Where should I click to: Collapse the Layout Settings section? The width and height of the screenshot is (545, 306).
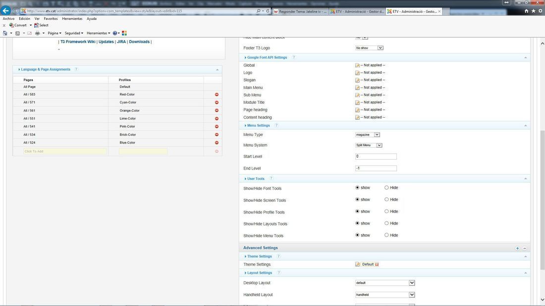[526, 273]
